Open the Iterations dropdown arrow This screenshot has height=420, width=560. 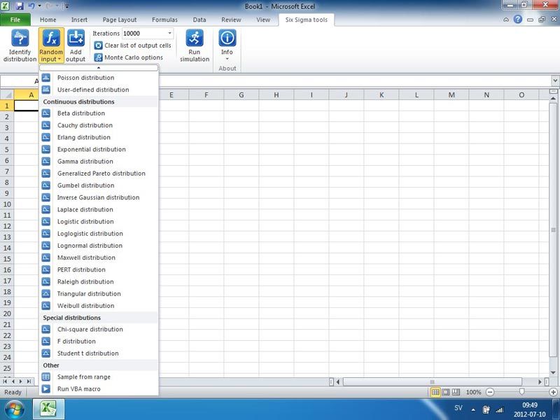(169, 33)
